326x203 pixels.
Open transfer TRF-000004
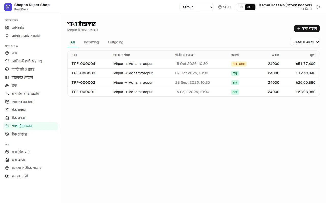point(83,64)
